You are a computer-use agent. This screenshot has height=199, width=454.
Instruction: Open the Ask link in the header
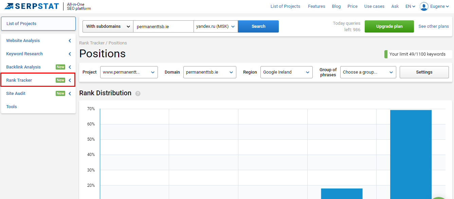point(395,6)
